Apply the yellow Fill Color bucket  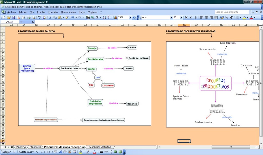point(244,18)
